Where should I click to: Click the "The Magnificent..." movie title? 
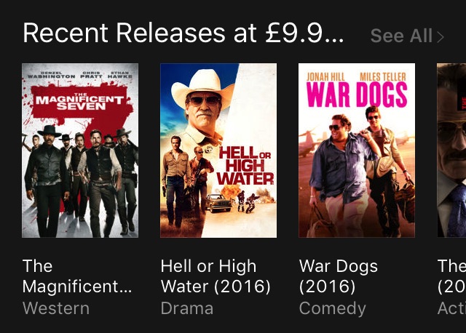coord(77,276)
